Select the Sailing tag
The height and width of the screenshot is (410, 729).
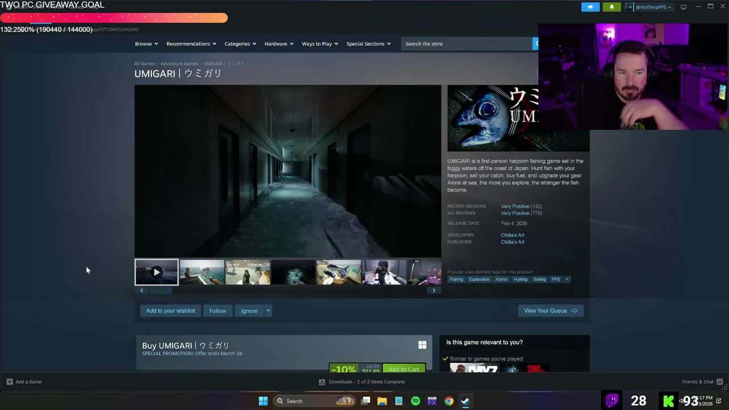click(x=539, y=279)
